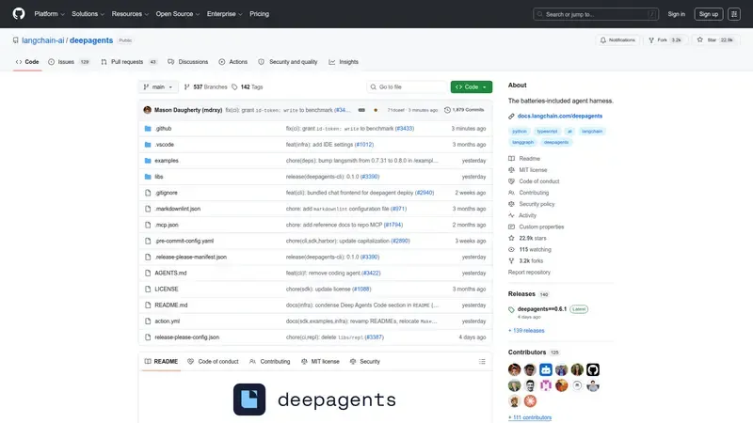Open the .vscode folder

coord(164,145)
